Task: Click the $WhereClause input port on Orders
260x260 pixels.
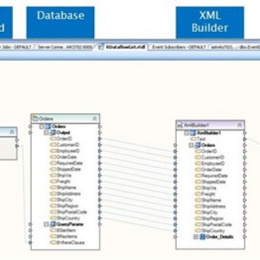Action: (30, 242)
